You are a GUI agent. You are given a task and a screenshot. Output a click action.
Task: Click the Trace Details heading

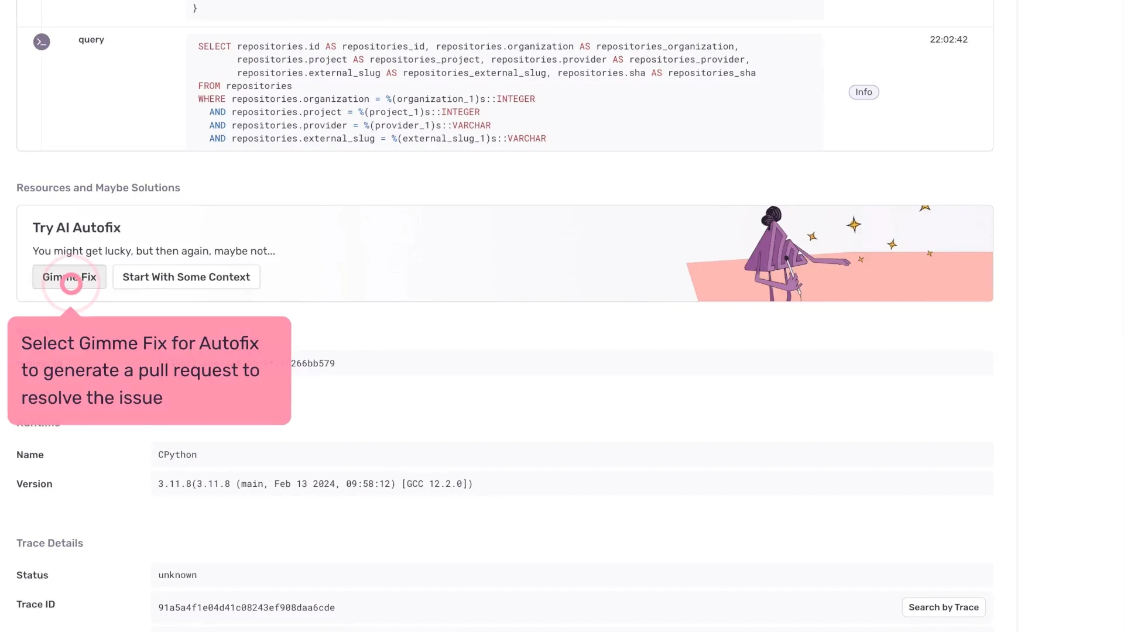(x=50, y=543)
